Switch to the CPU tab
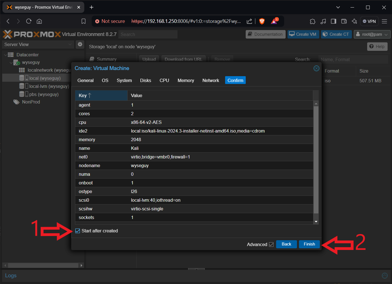This screenshot has width=392, height=284. coord(164,80)
